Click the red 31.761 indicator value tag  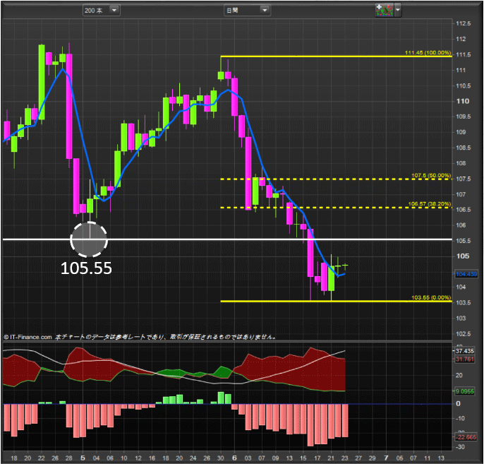464,359
